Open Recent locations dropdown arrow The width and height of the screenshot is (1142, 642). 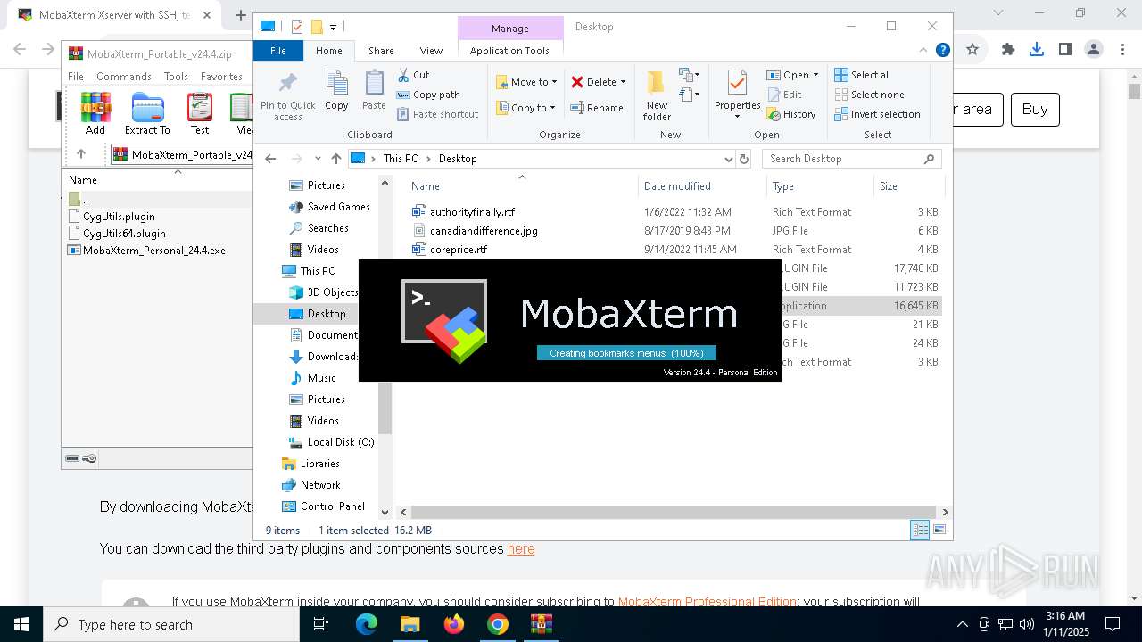(318, 159)
